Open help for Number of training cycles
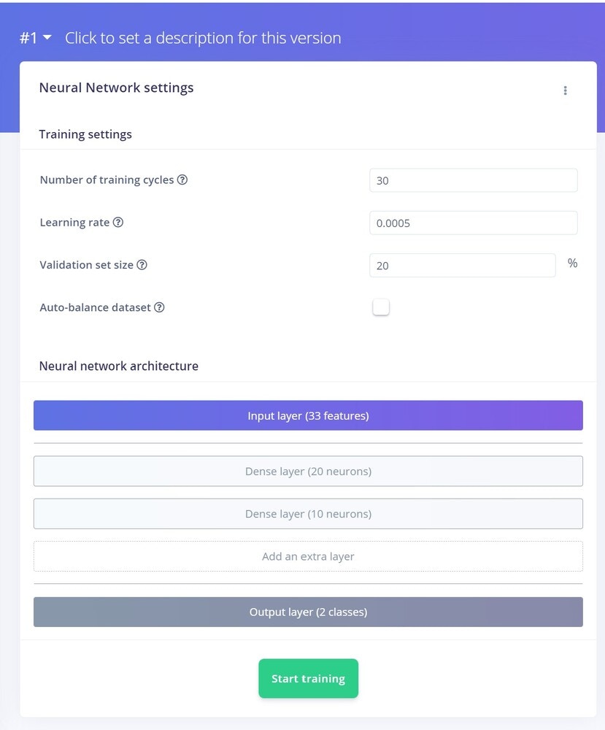 (182, 180)
